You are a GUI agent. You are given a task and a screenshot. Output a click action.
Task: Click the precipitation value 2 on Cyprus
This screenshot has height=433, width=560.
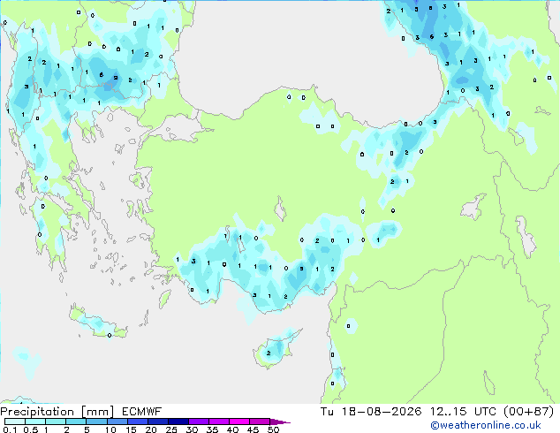269,353
